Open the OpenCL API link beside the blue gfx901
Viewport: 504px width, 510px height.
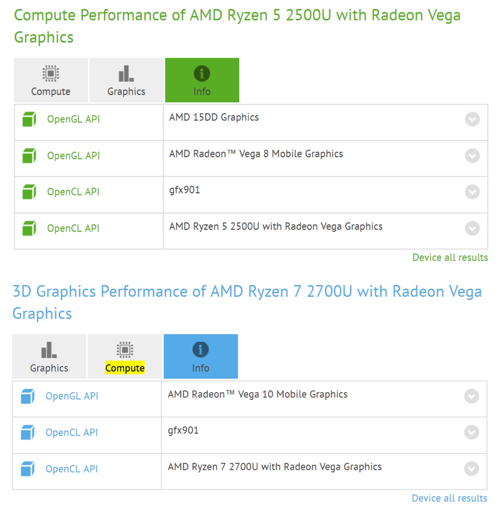72,433
